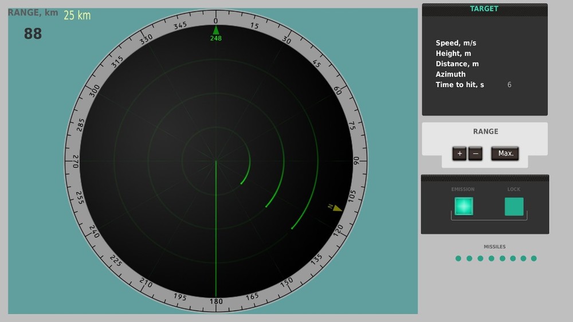Image resolution: width=573 pixels, height=322 pixels.
Task: Select the first missile indicator dot
Action: pos(458,258)
